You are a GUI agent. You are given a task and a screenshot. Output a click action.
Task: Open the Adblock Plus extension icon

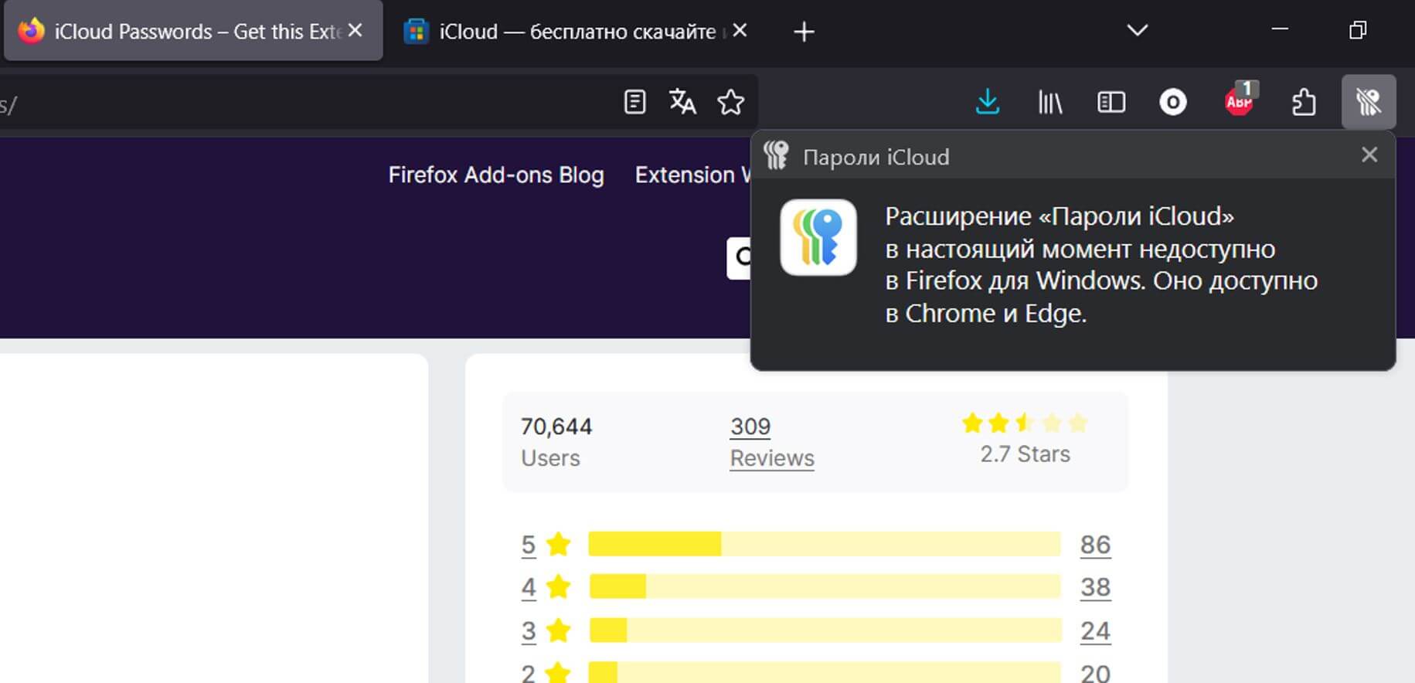[1239, 100]
